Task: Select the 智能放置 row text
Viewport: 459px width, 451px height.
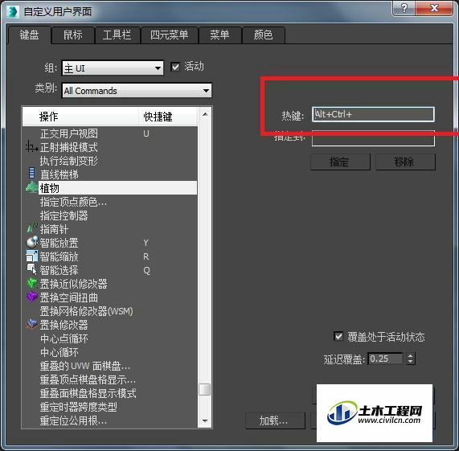Action: click(59, 243)
